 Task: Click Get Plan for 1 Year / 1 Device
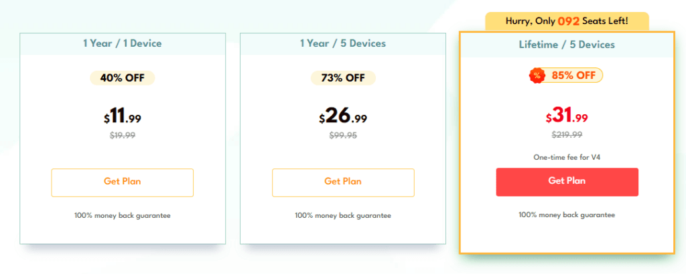coord(122,182)
